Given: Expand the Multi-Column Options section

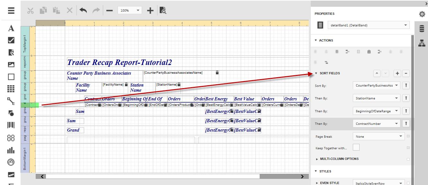Looking at the screenshot, I should pos(339,159).
